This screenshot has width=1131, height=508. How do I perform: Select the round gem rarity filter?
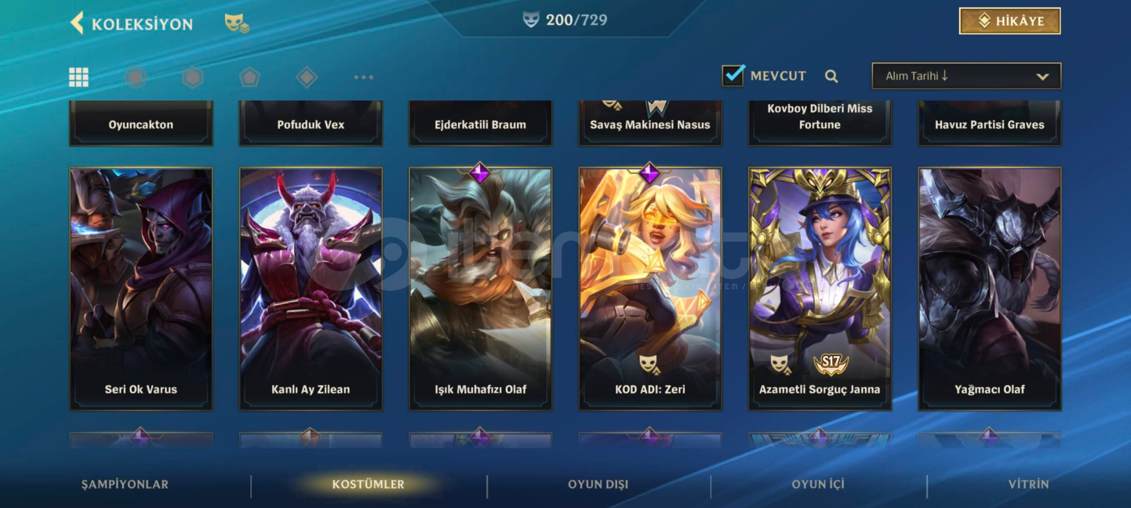point(136,77)
